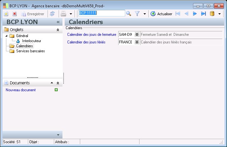227x147 pixels.
Task: Click the filter funnel icon
Action: (137, 14)
